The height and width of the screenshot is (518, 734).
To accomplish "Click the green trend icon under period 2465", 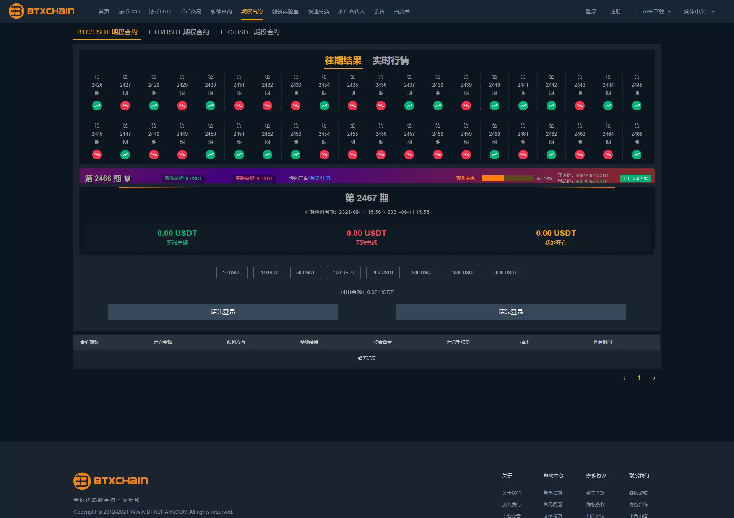I will click(x=637, y=154).
